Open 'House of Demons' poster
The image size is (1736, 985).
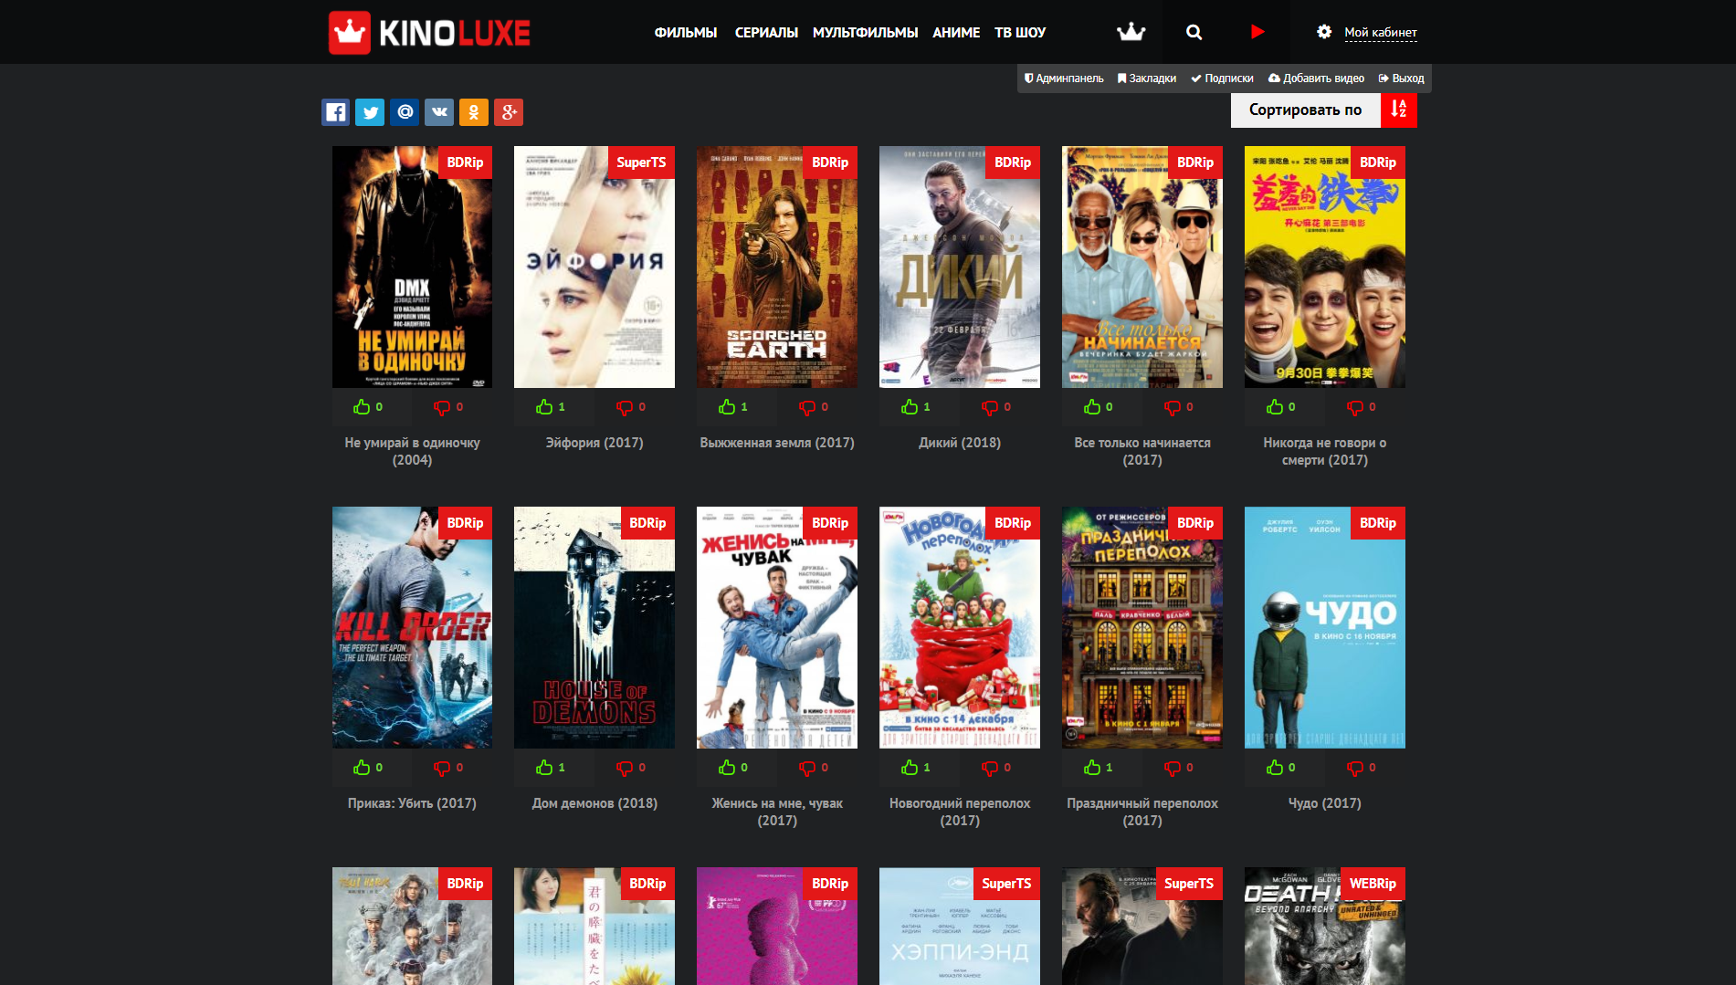click(594, 627)
